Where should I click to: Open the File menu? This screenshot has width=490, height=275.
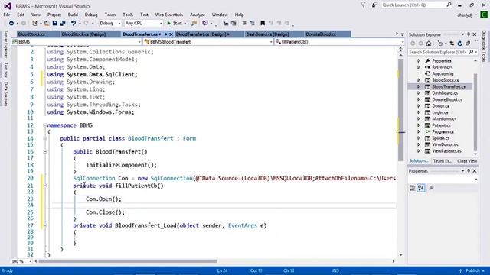tap(7, 15)
